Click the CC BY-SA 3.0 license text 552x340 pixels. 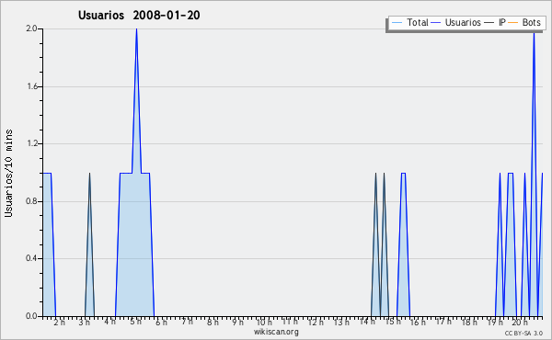point(523,334)
